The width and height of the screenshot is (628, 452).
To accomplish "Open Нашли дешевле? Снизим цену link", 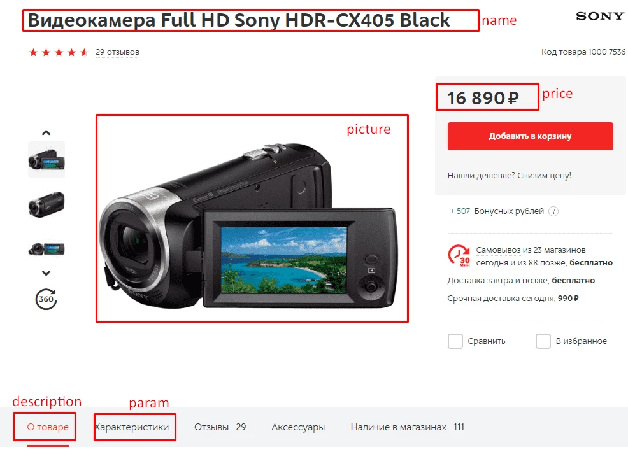I will pos(510,175).
